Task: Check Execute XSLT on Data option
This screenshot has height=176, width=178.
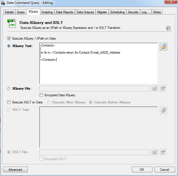Action: click(x=9, y=102)
